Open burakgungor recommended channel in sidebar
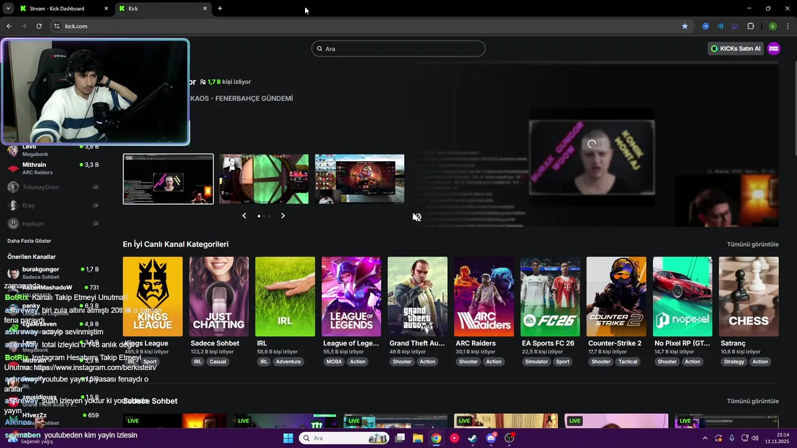 pos(53,273)
